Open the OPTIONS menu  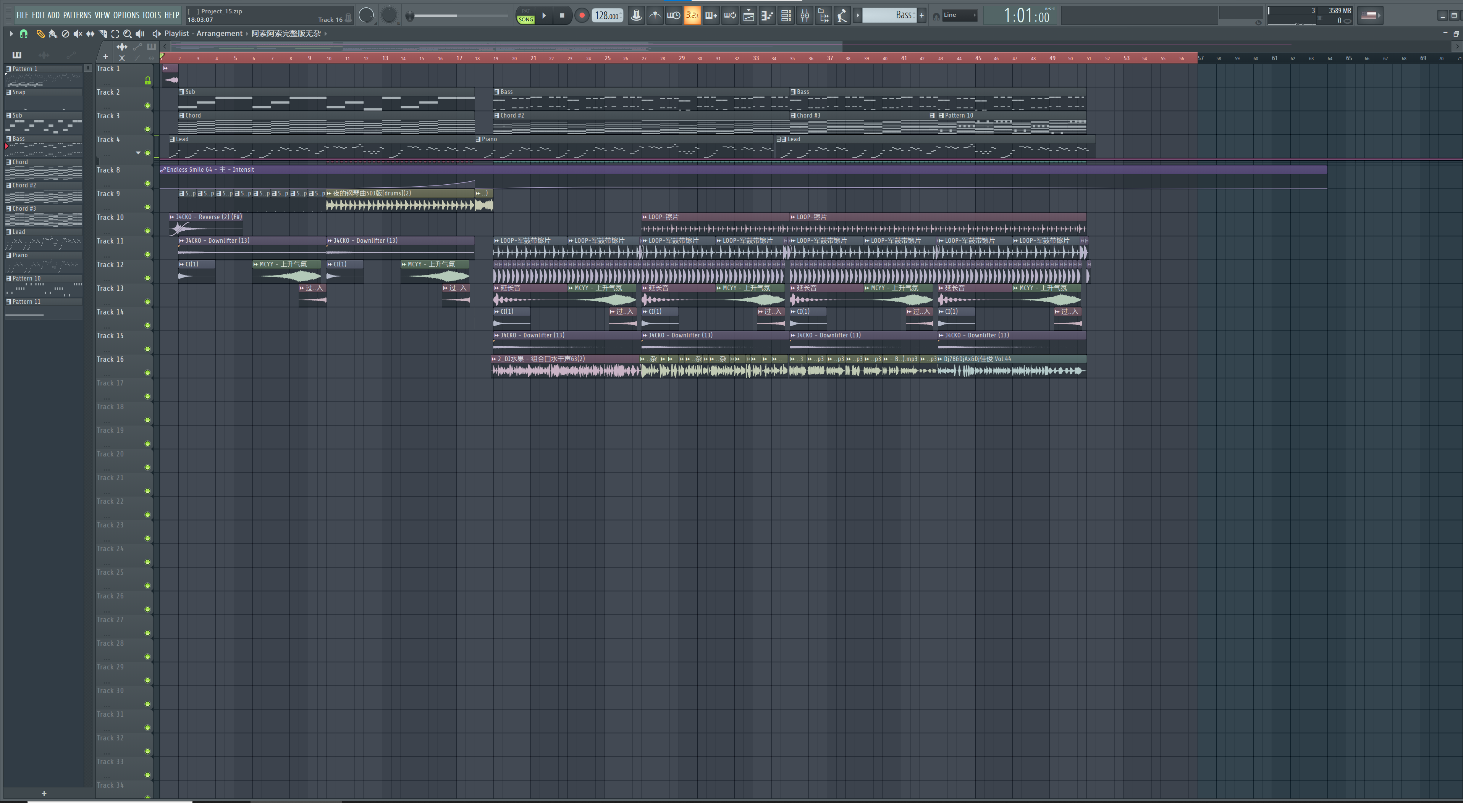(126, 15)
